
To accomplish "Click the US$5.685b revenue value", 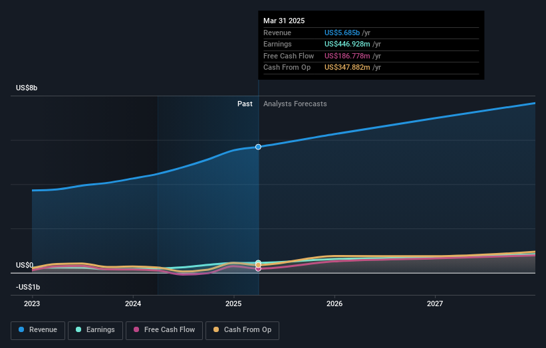I will 342,33.
